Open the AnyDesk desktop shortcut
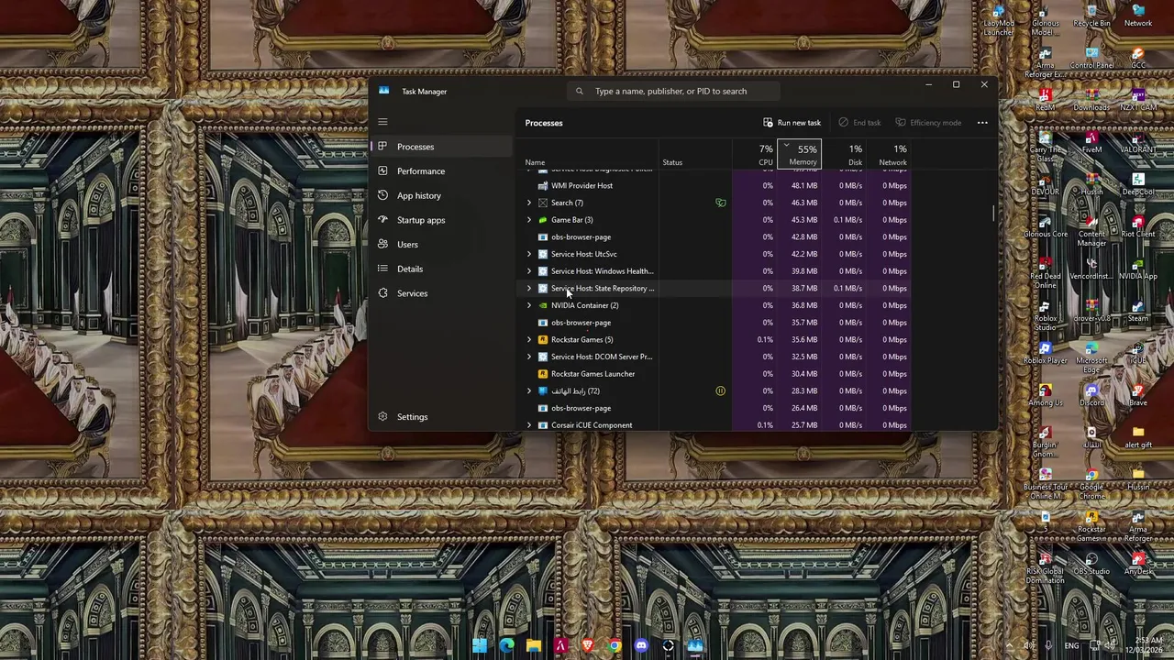 1138,565
